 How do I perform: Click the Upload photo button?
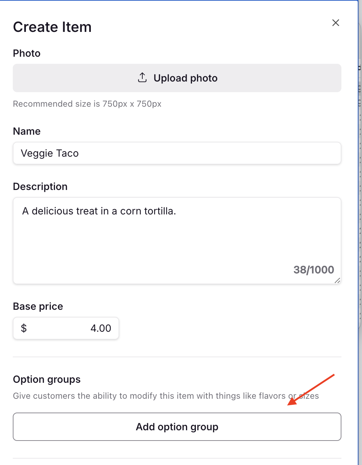[177, 78]
